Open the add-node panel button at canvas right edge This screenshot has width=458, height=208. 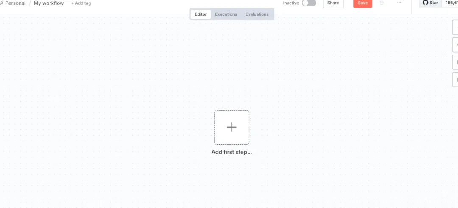tap(455, 28)
